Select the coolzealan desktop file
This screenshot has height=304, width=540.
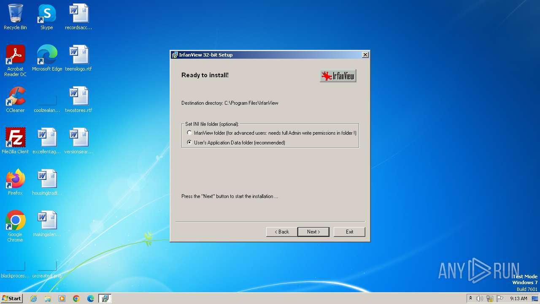[47, 105]
